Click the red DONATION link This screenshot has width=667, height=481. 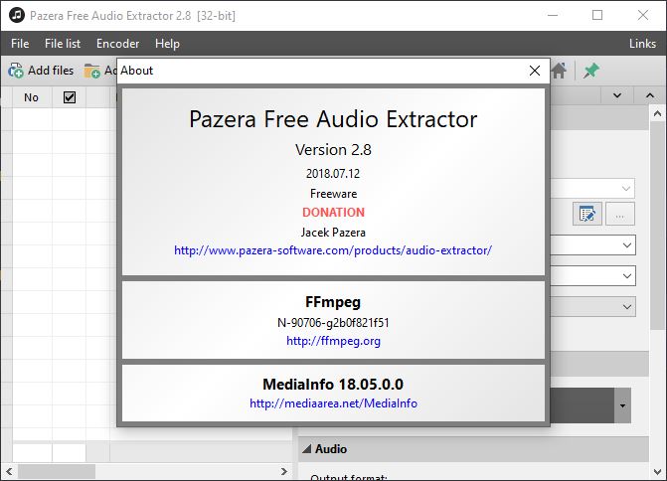334,213
